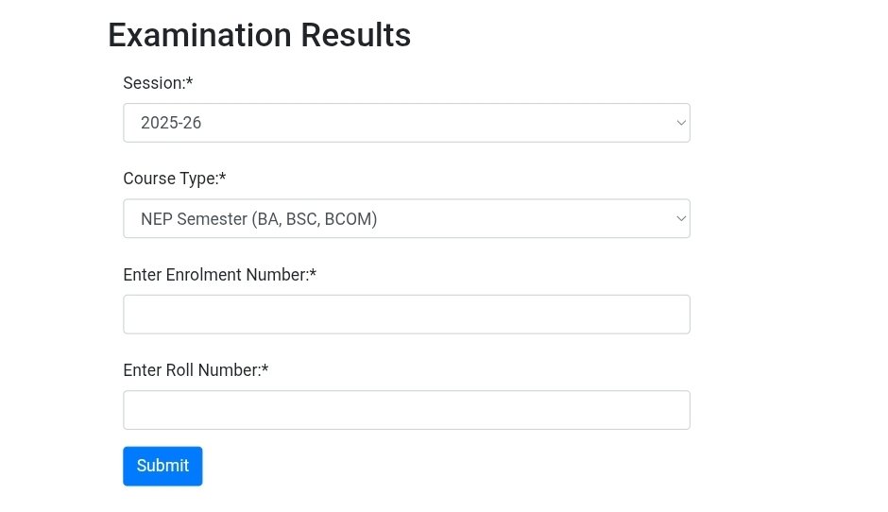Viewport: 888px width, 512px height.
Task: Open the Session dropdown
Action: point(406,123)
